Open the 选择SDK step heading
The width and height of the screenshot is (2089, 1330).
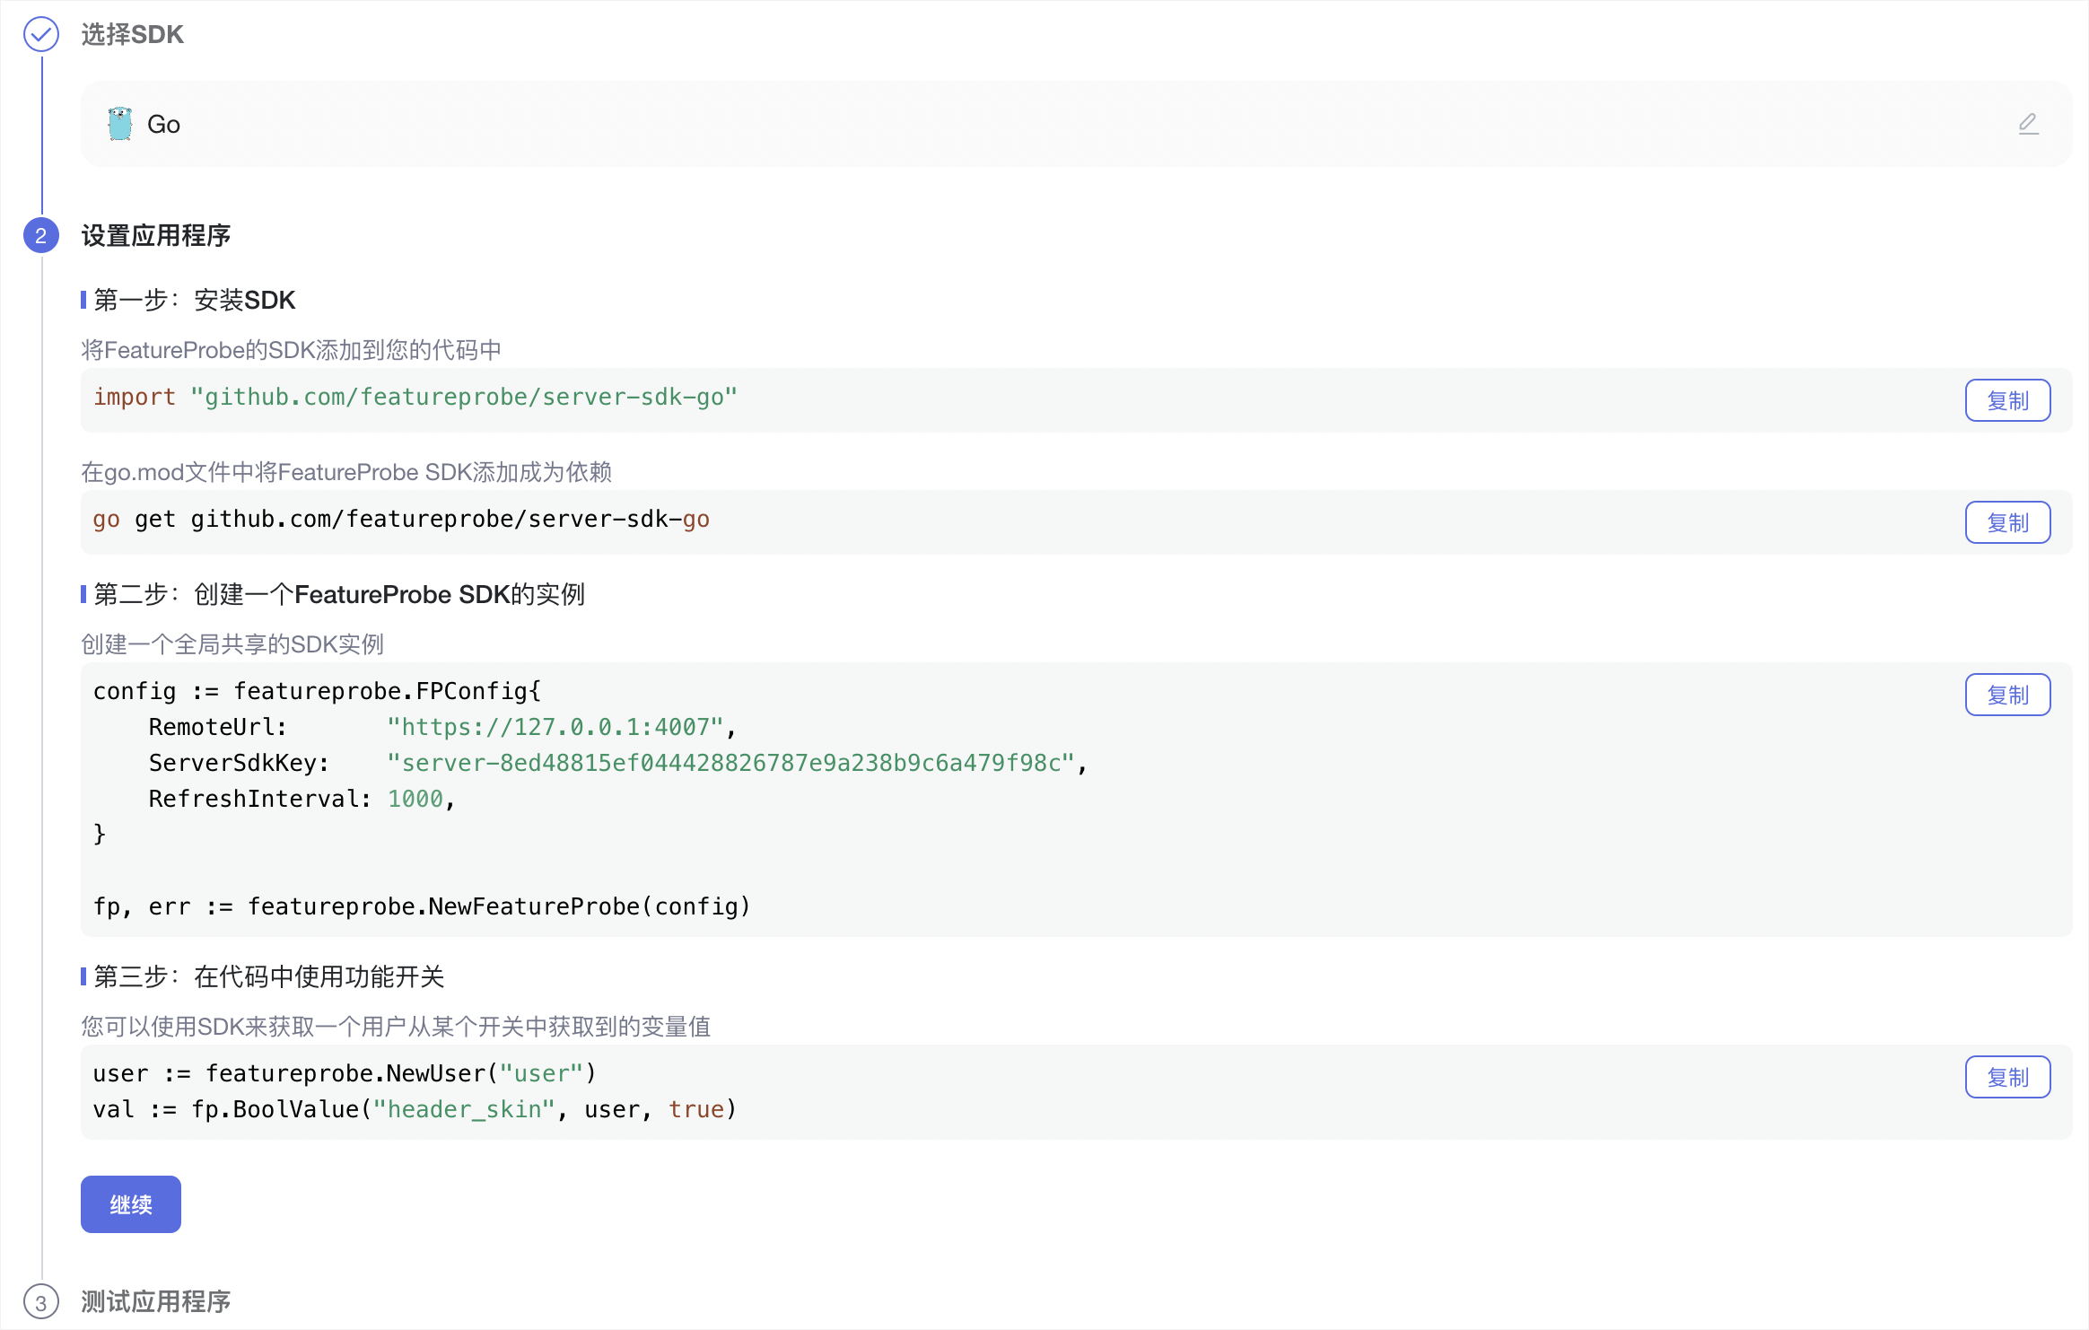[x=133, y=35]
